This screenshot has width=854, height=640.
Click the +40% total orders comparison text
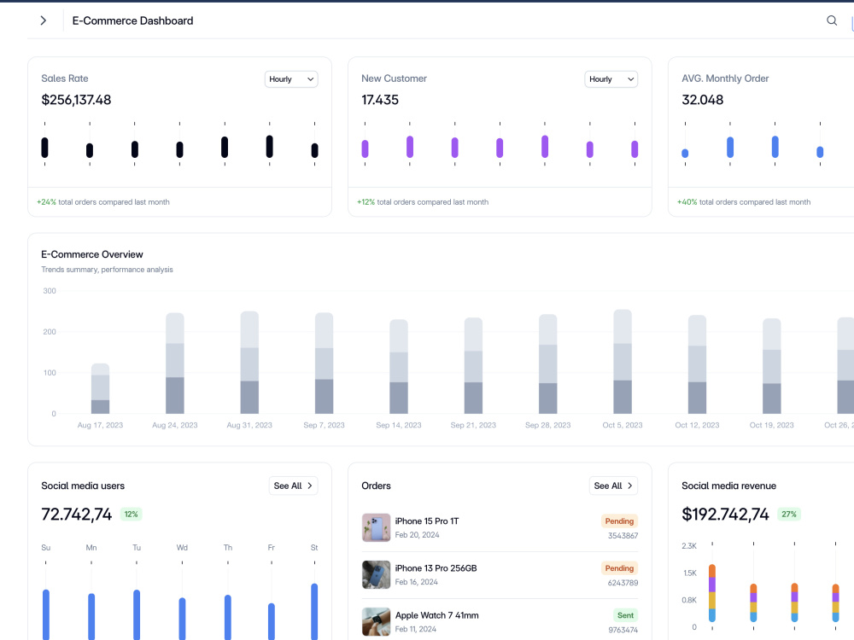[744, 202]
